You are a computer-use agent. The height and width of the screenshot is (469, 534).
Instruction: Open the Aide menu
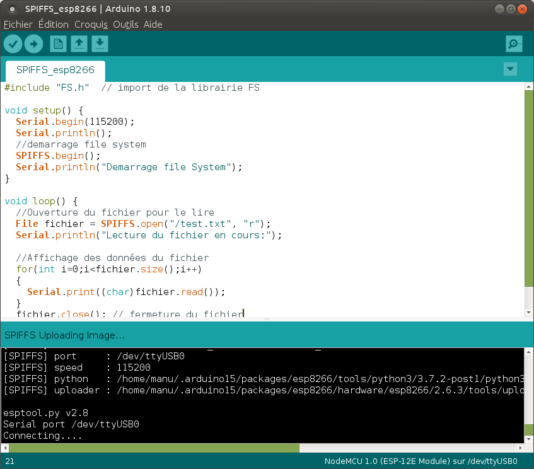point(153,25)
